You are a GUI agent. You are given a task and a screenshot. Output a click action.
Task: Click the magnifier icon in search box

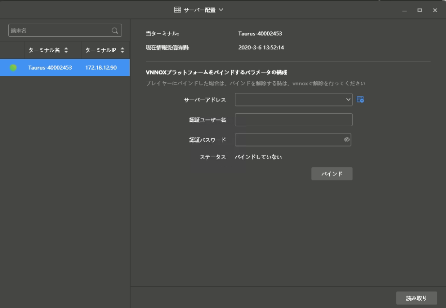(x=115, y=30)
